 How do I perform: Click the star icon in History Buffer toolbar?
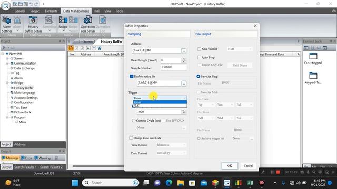(x=100, y=48)
